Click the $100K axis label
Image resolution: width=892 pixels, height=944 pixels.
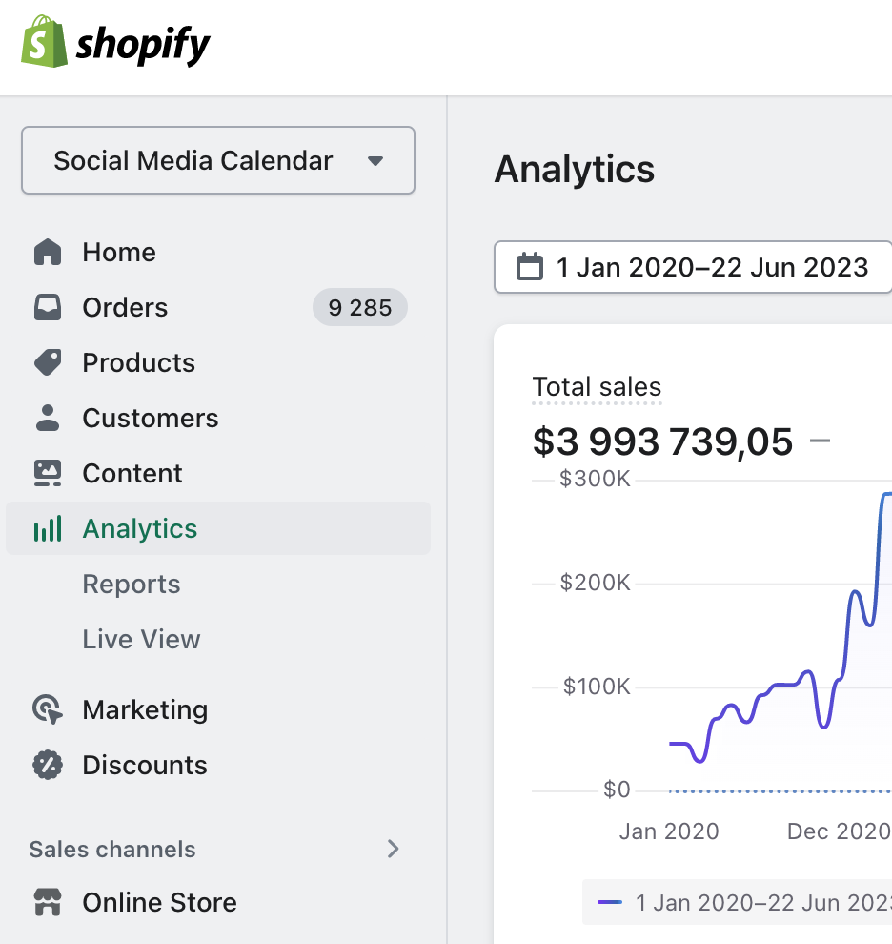pos(596,687)
